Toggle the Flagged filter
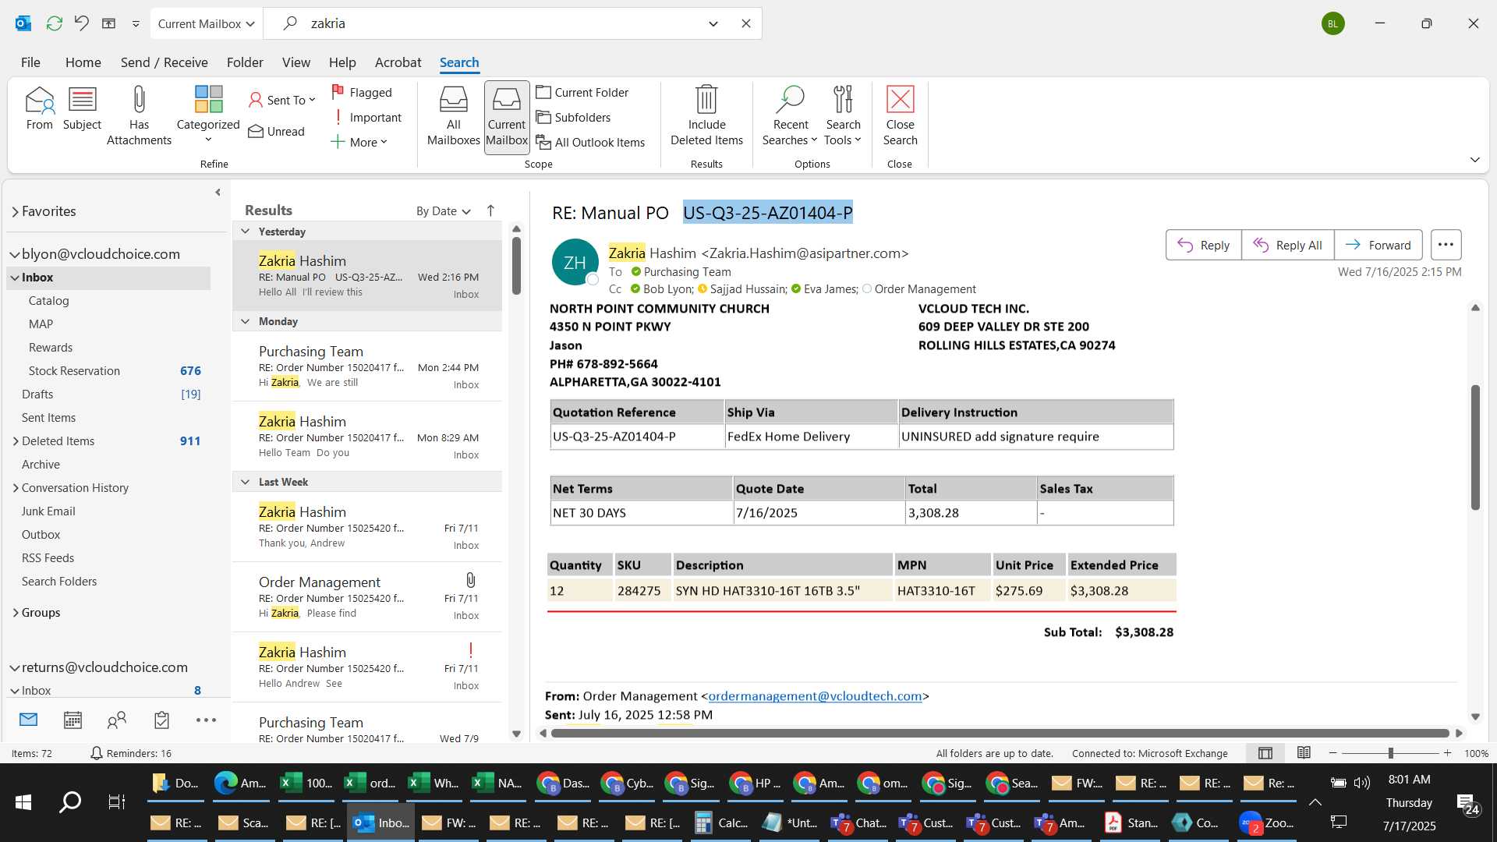 [x=362, y=92]
